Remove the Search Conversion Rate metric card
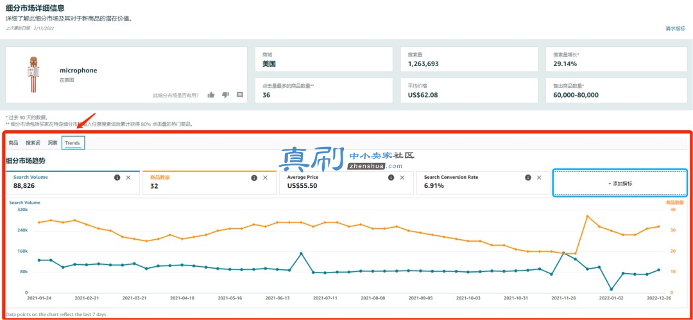 [x=539, y=177]
